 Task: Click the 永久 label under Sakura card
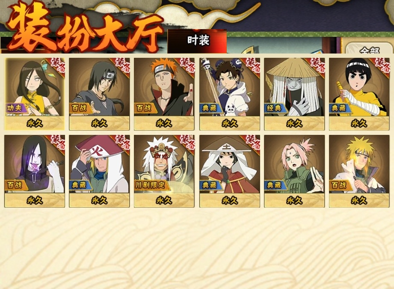(x=294, y=200)
